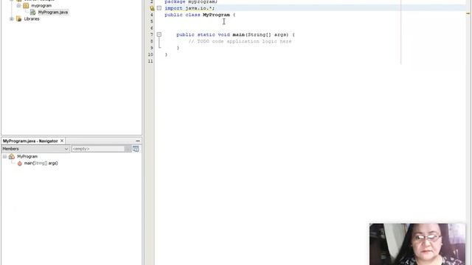Collapse the MyProgram class node in Navigator

[x=4, y=157]
